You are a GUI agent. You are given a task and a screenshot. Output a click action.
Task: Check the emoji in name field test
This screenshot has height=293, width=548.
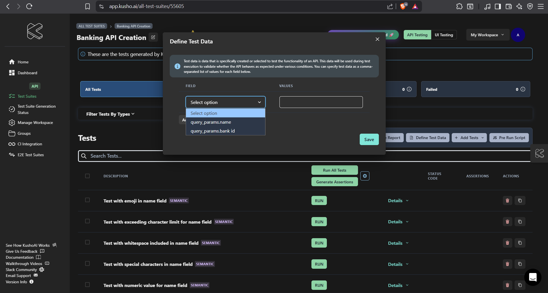click(87, 200)
